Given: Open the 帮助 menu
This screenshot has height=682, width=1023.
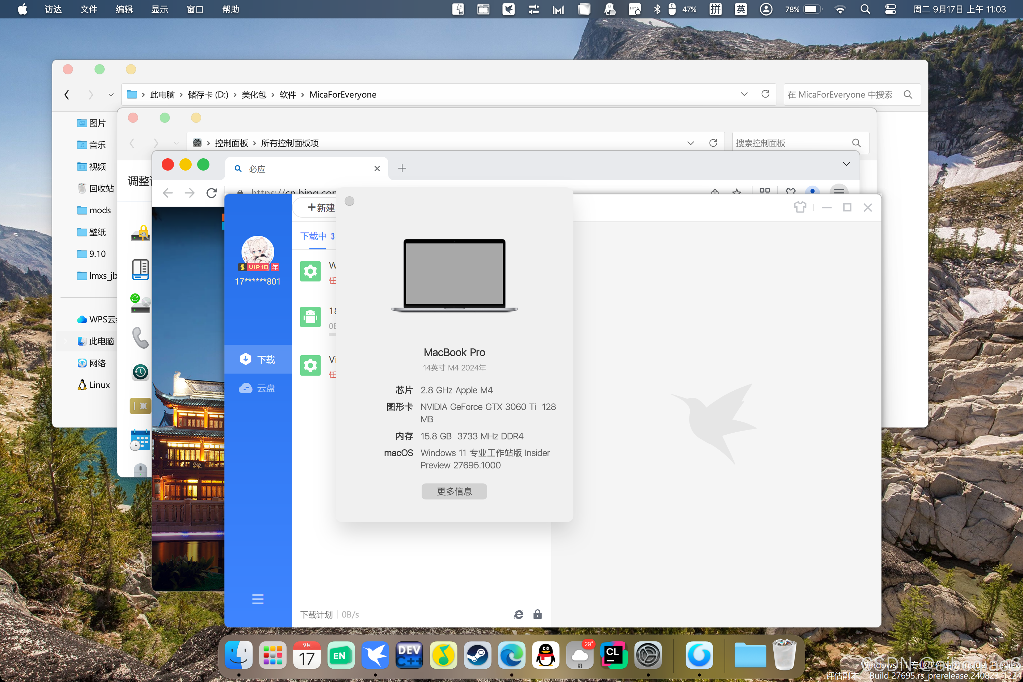Looking at the screenshot, I should tap(231, 9).
